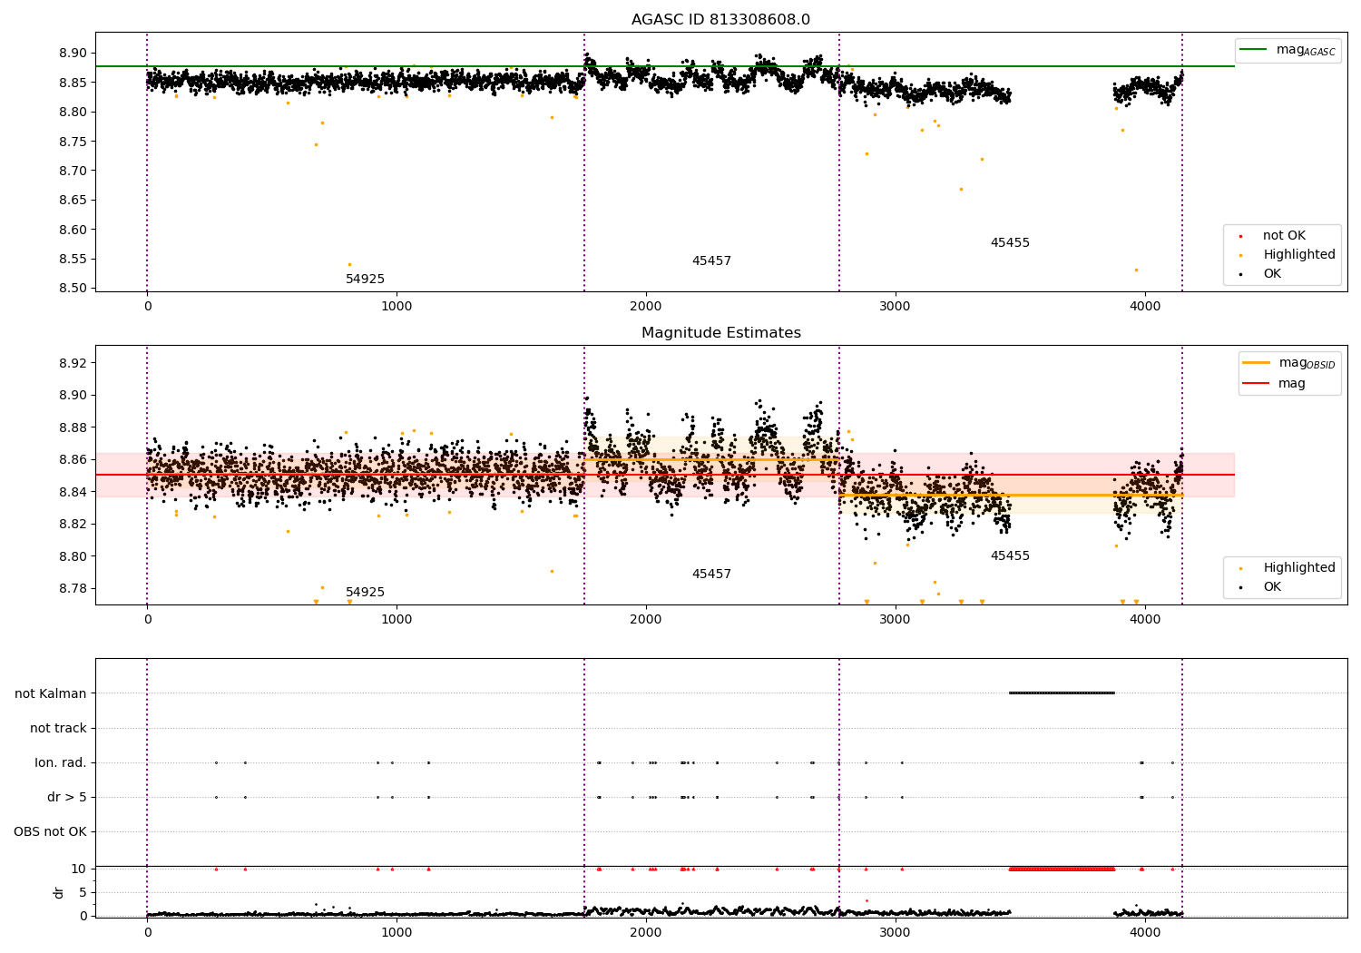1361x953 pixels.
Task: Click the 'dr > 5' axis label
Action: pos(67,797)
